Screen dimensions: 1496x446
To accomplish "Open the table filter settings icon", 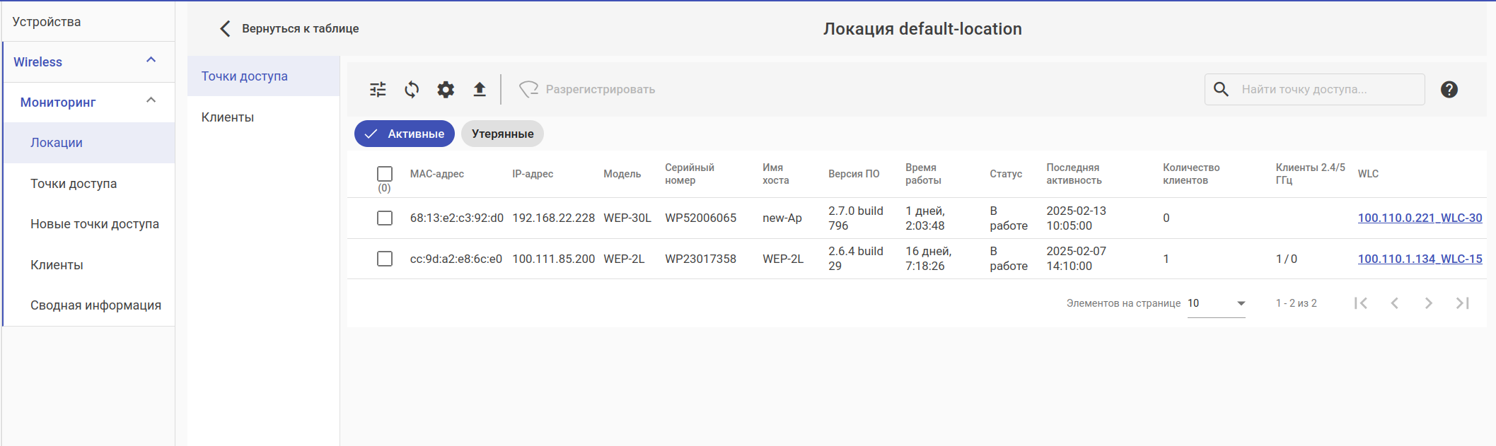I will coord(378,90).
